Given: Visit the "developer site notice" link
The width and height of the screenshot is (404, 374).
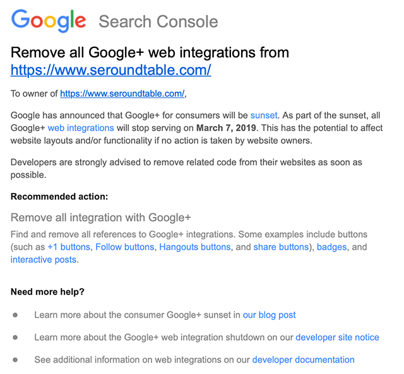Looking at the screenshot, I should tap(337, 337).
